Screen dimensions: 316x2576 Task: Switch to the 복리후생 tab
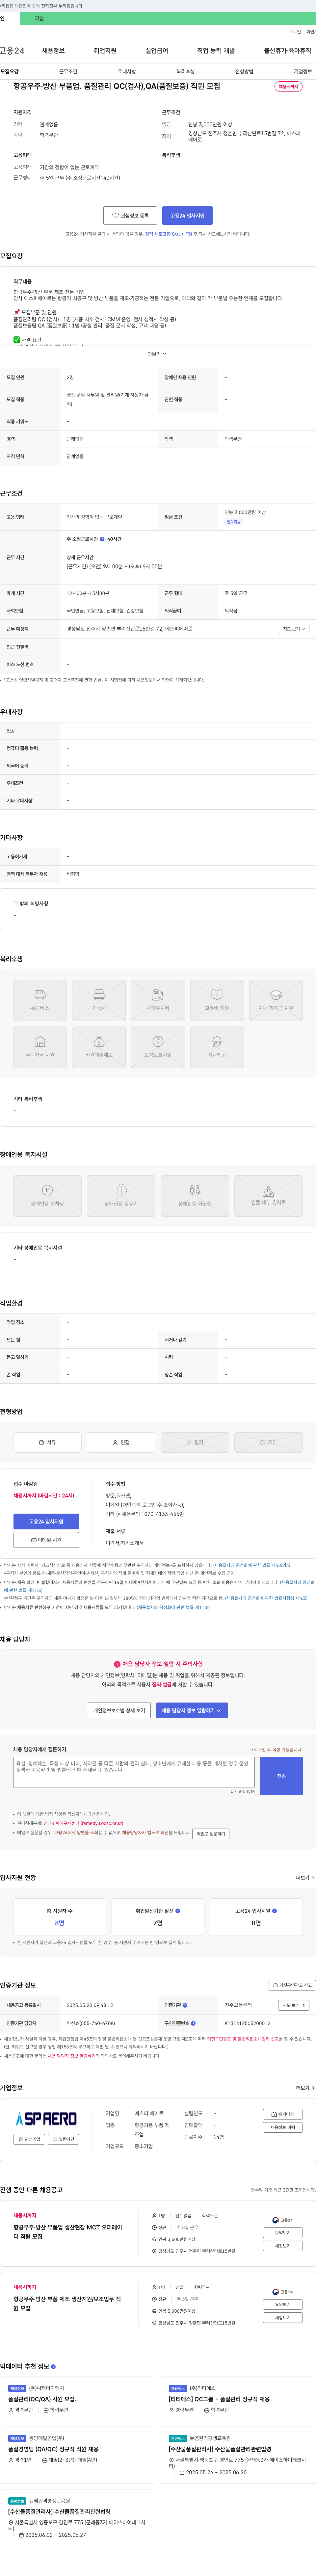186,72
